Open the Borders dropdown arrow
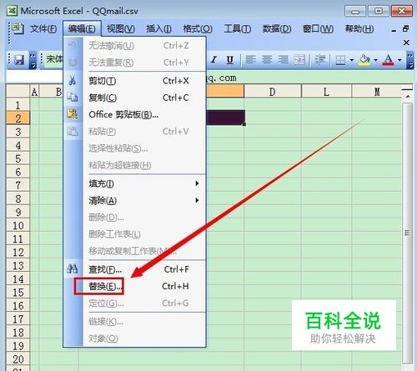This screenshot has height=371, width=417. [352, 60]
